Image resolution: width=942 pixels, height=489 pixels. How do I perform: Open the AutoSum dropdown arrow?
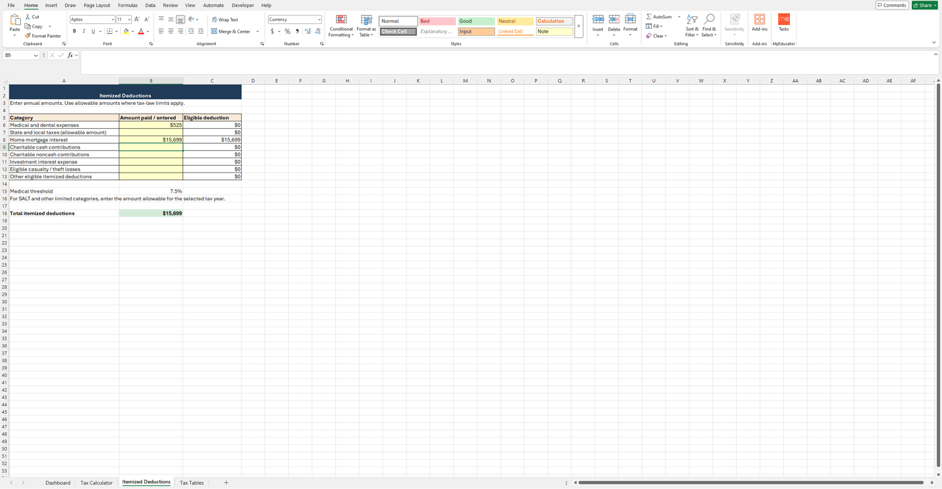[x=679, y=17]
